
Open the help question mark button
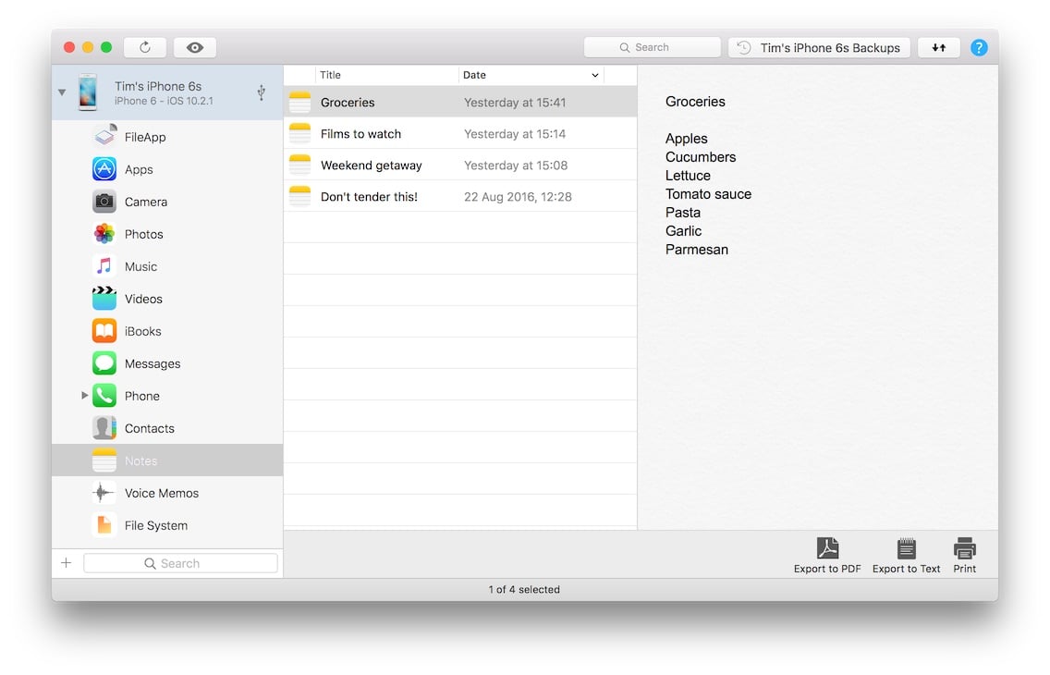tap(979, 47)
